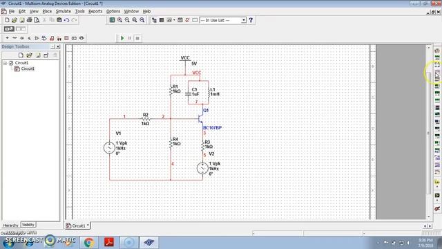442x249 pixels.
Task: Open a file with the Open folder icon
Action: tap(15, 20)
